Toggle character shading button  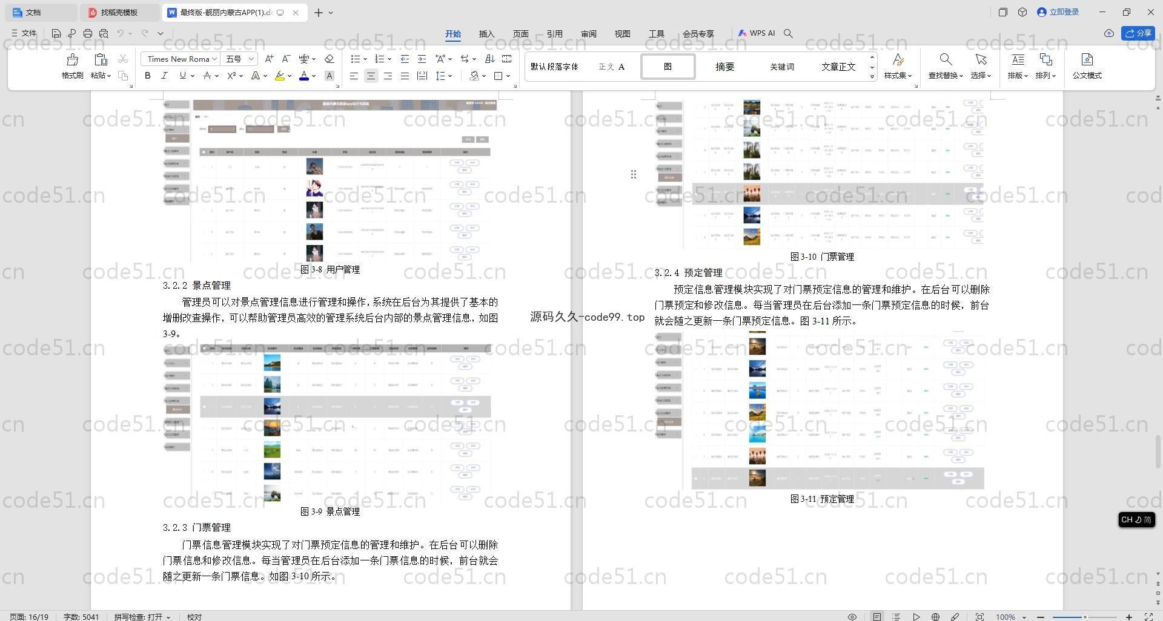tap(330, 76)
